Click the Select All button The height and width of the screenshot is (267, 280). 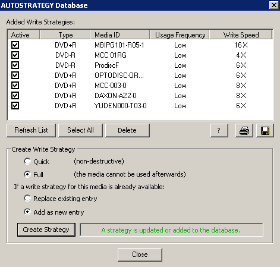click(80, 131)
